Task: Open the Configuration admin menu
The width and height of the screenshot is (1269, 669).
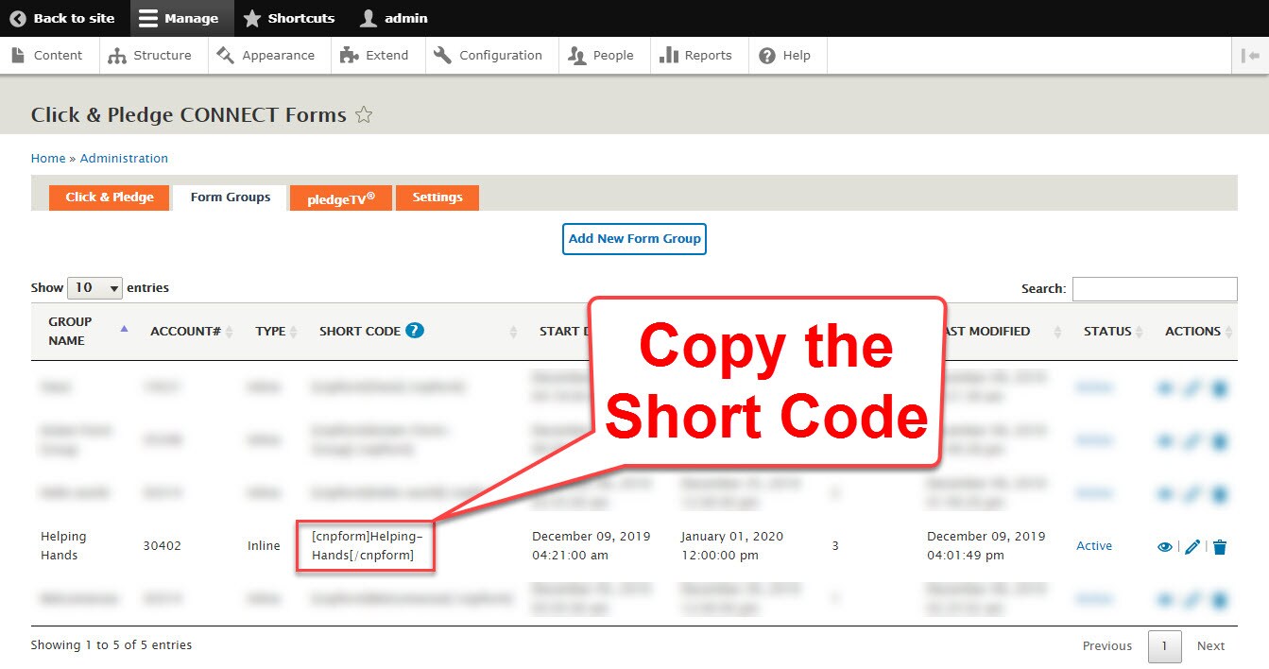Action: click(x=489, y=55)
